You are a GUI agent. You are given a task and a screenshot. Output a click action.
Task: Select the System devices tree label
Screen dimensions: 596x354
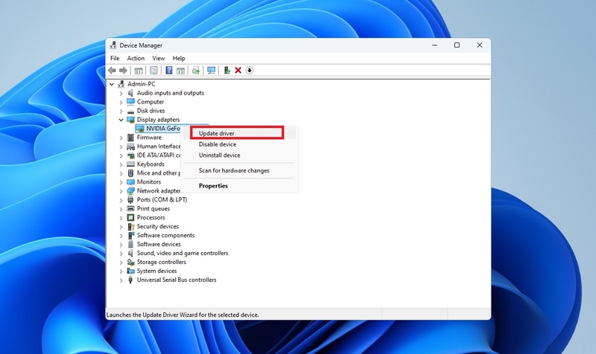pos(157,271)
